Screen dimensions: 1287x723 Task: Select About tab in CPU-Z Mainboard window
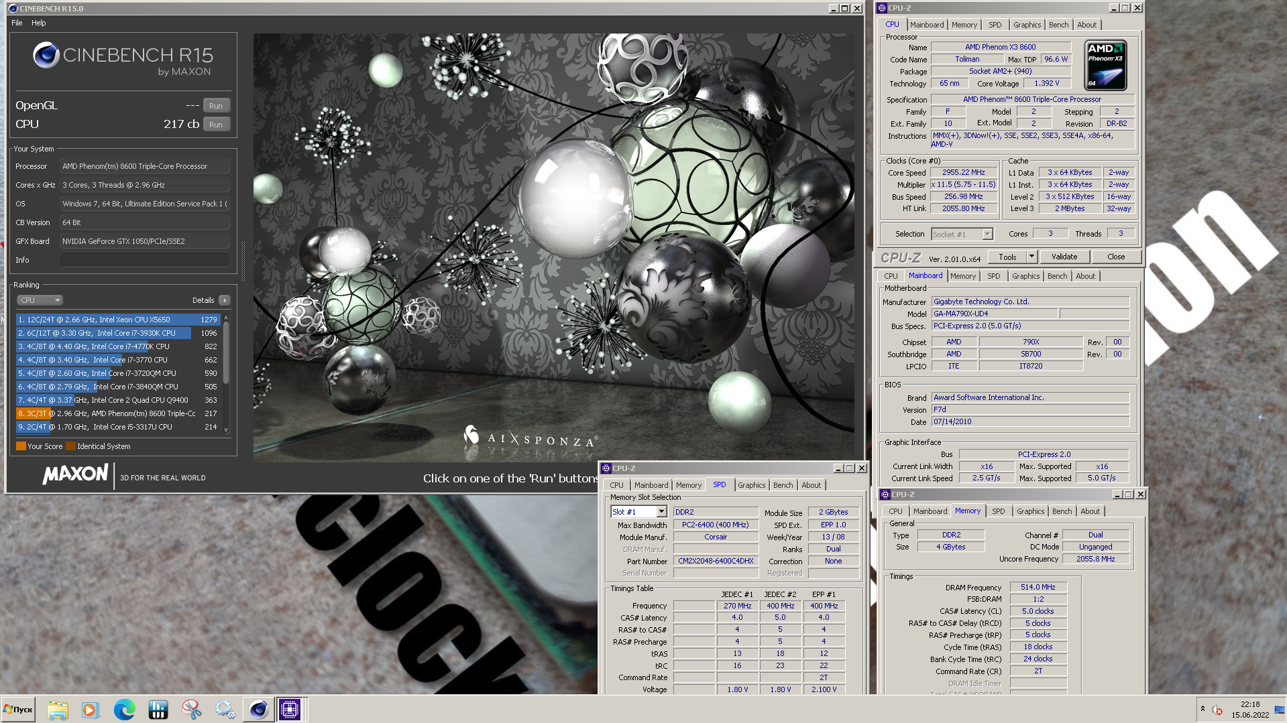1085,276
